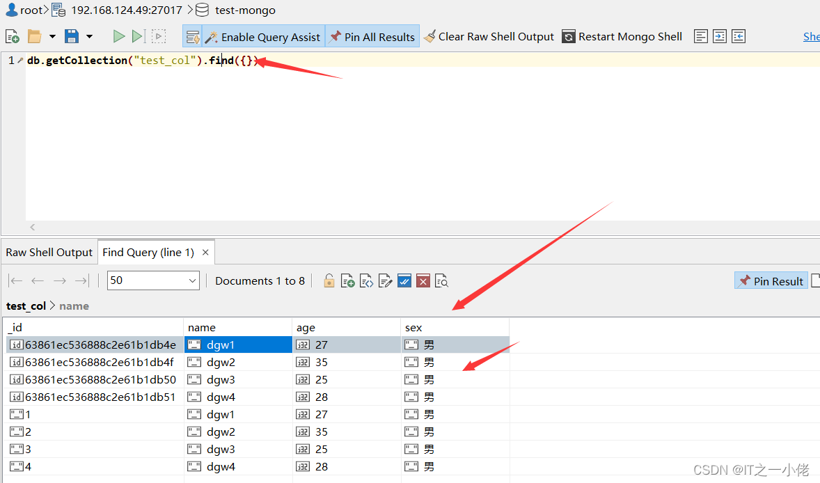Viewport: 820px width, 483px height.
Task: Run entire script with green play icon
Action: pyautogui.click(x=119, y=36)
